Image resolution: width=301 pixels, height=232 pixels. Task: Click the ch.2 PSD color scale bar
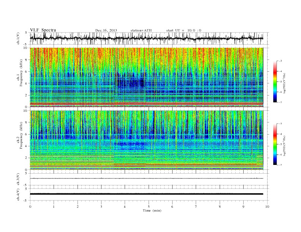[x=275, y=144]
